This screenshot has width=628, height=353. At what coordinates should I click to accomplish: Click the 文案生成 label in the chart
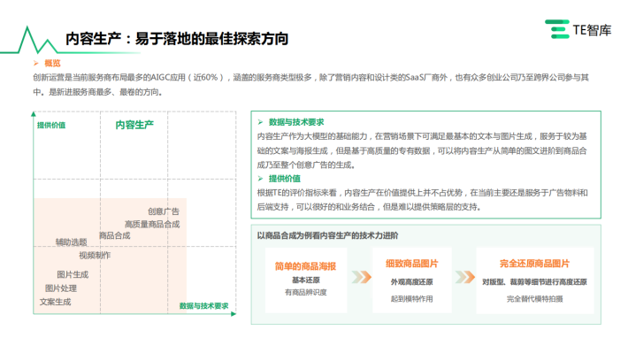coord(55,302)
